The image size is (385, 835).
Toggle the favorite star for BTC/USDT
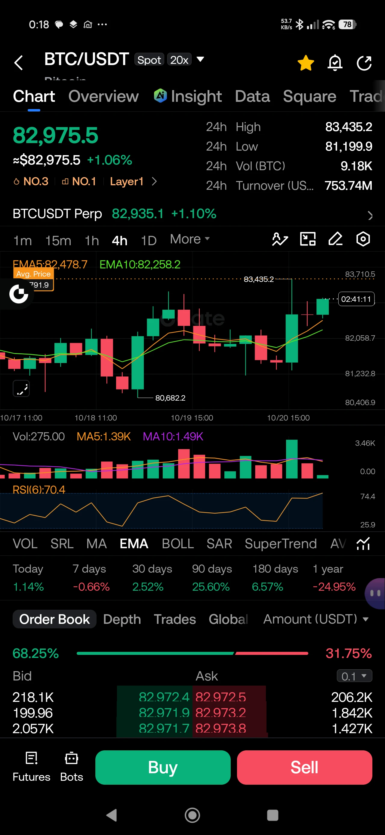pyautogui.click(x=306, y=63)
